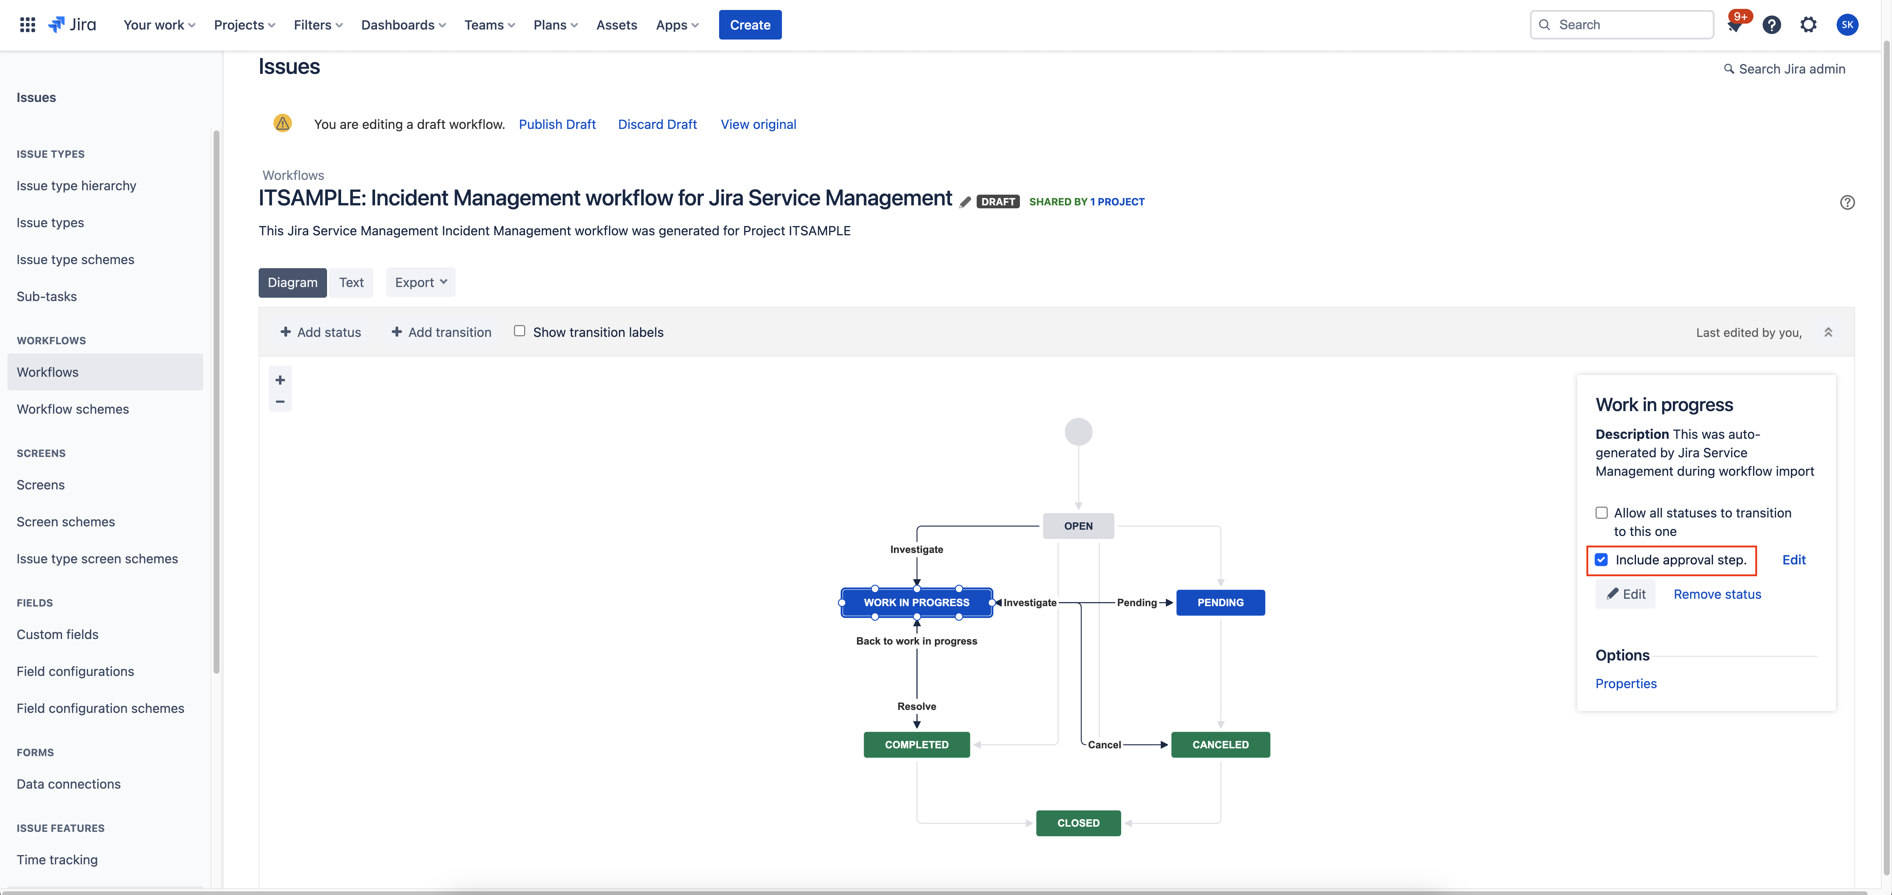Open the Projects dropdown menu
This screenshot has height=895, width=1892.
pyautogui.click(x=245, y=25)
